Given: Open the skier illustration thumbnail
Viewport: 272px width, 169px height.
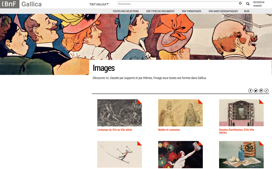Looking at the screenshot, I should click(119, 154).
